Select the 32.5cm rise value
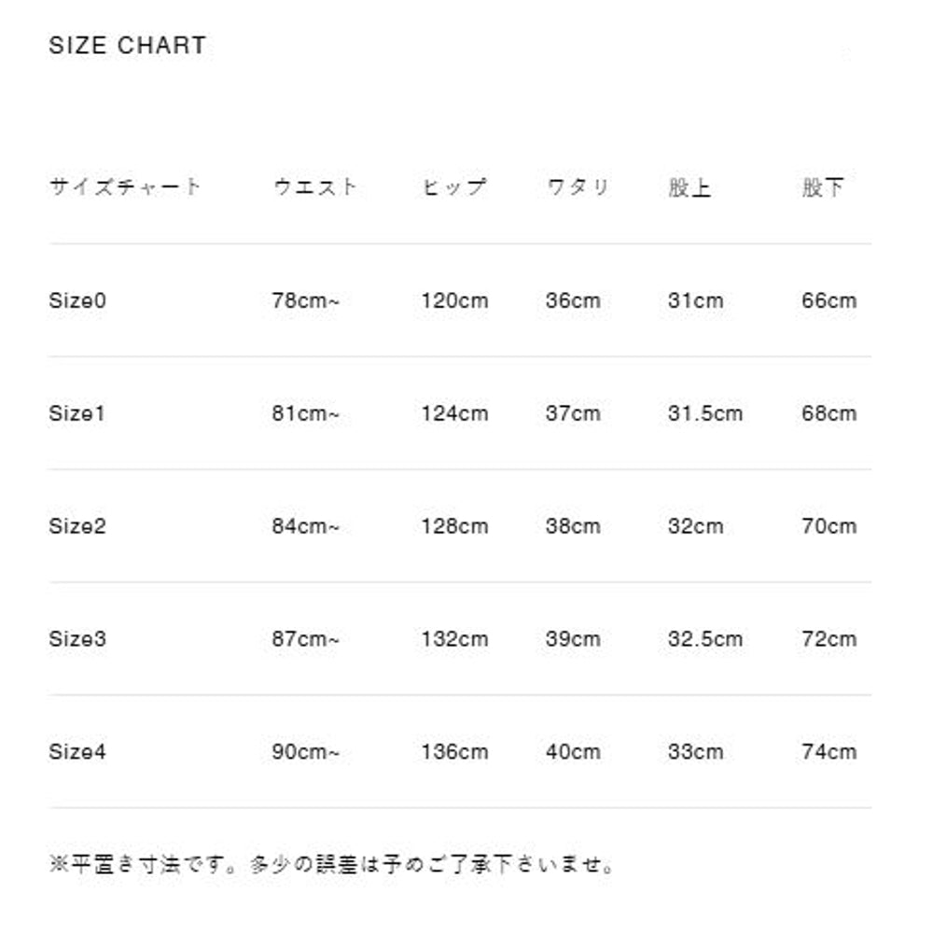Screen dimensions: 933x933 click(705, 639)
